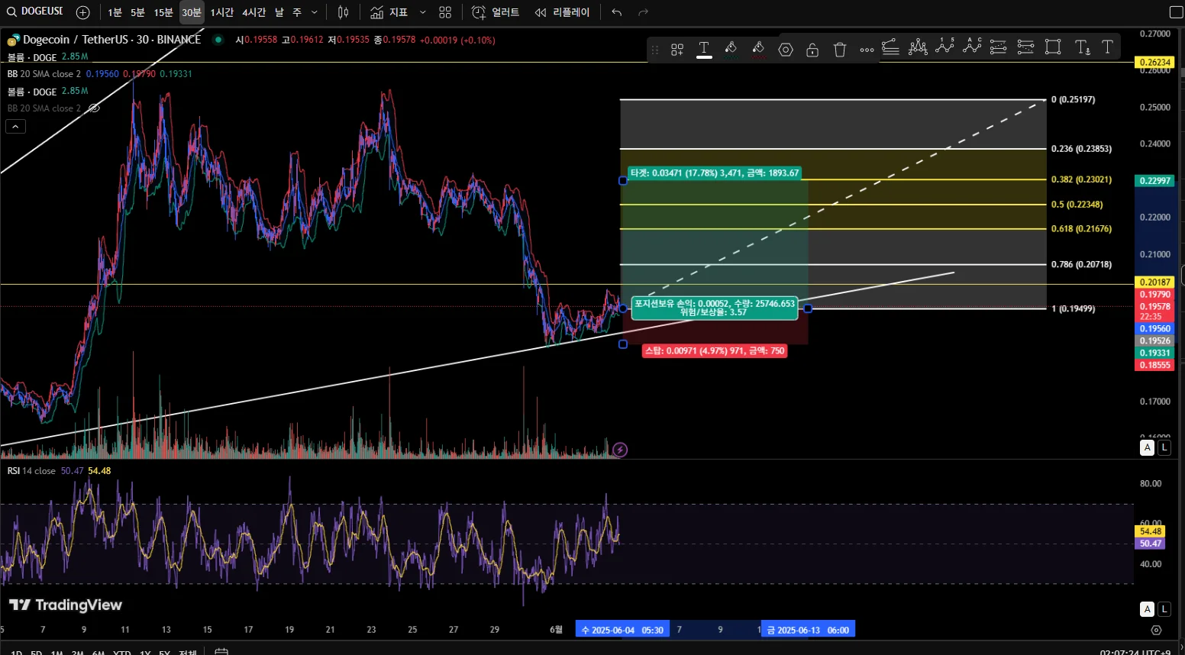
Task: Switch to weekly 주 timeframe
Action: [297, 12]
